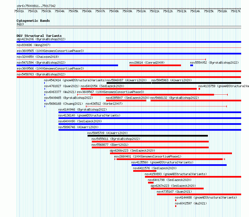Click nsv5471594 (ByrskaBishop2022) label

tap(41, 63)
